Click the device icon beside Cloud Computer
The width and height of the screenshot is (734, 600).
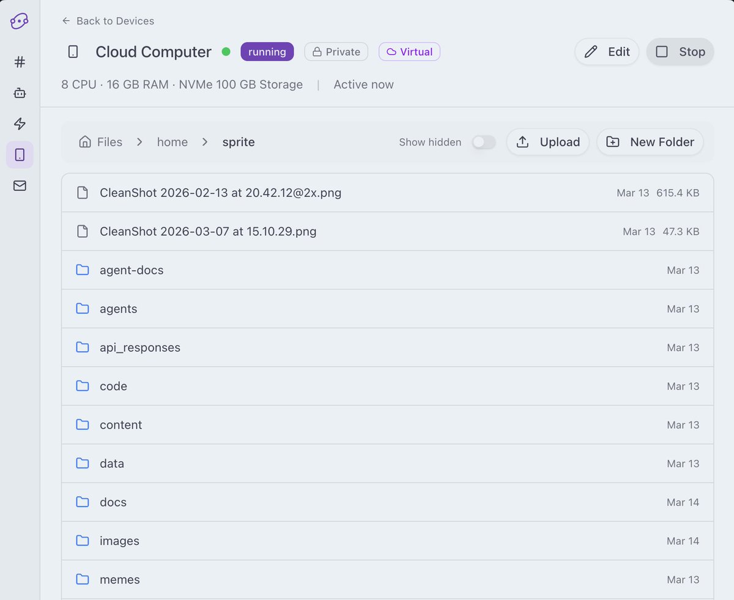(73, 52)
